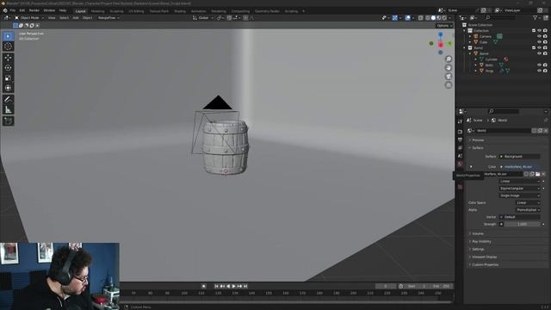The image size is (551, 310).
Task: Toggle snapping magnet in header
Action: 229,17
